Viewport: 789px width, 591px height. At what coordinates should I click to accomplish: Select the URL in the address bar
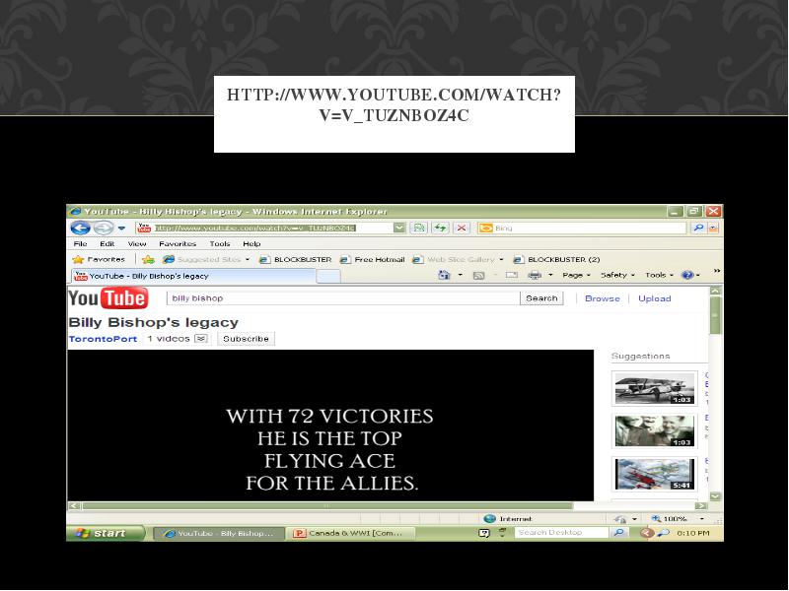pos(254,229)
